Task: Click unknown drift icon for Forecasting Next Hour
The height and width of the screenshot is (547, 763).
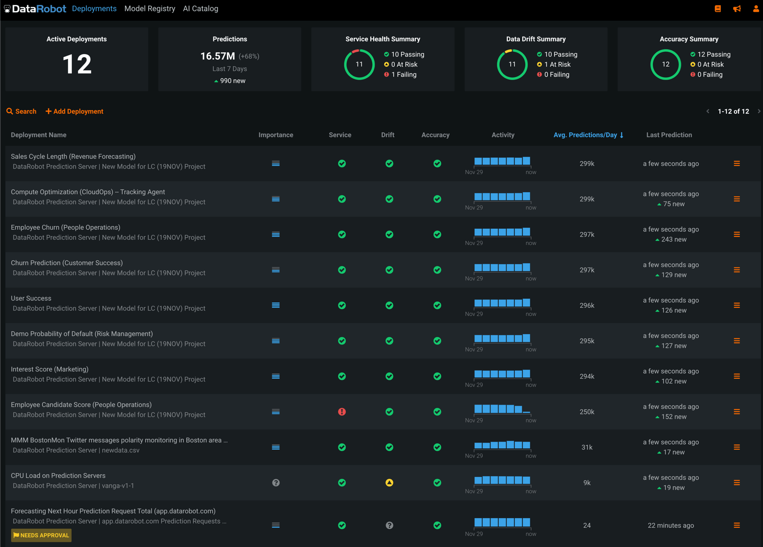Action: (x=389, y=525)
